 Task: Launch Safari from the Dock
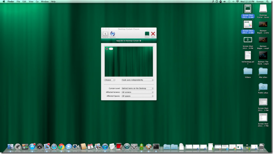coord(54,147)
